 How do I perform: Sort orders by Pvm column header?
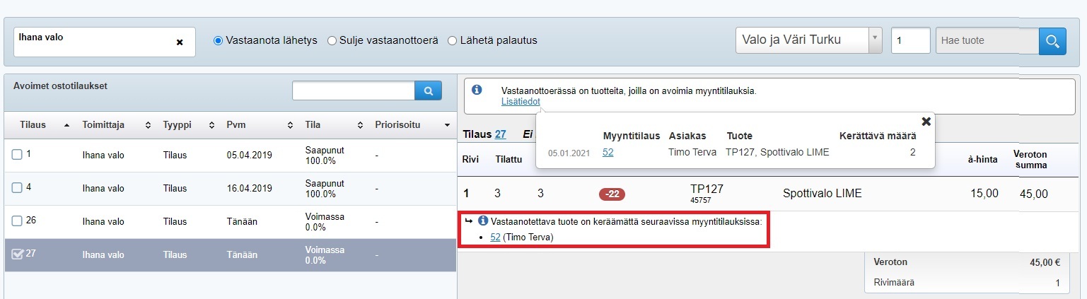click(236, 125)
